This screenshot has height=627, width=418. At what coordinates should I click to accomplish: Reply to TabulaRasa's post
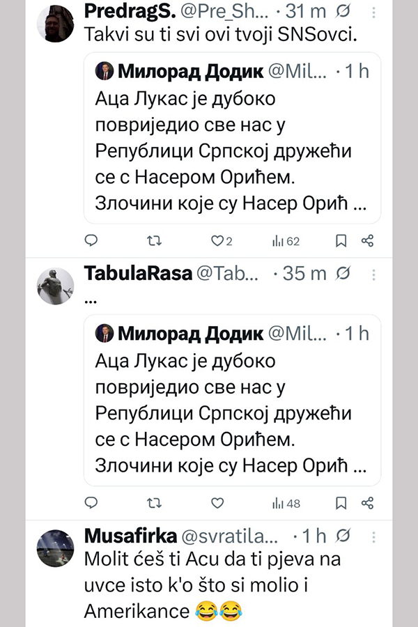click(x=91, y=503)
